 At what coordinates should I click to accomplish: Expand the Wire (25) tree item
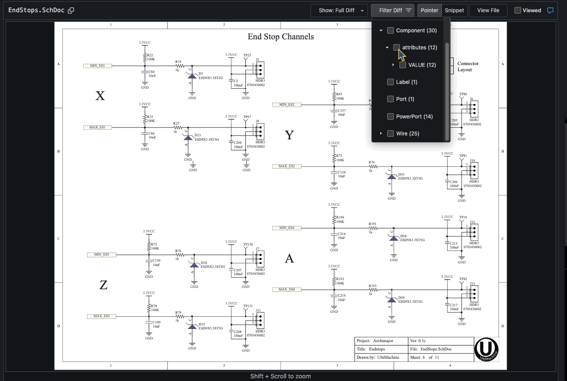click(380, 133)
